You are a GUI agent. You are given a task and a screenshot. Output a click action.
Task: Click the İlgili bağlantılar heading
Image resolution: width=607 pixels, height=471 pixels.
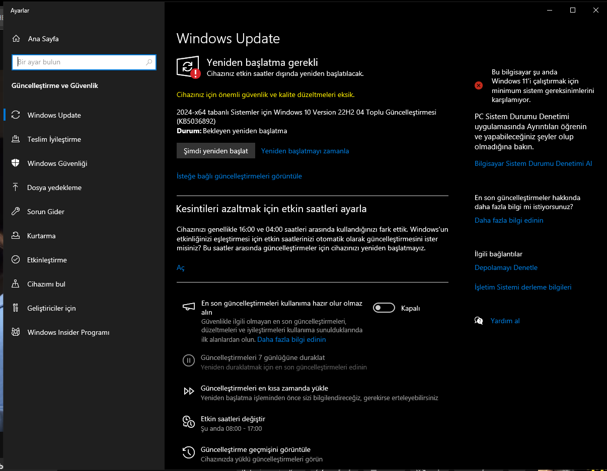[x=498, y=254]
